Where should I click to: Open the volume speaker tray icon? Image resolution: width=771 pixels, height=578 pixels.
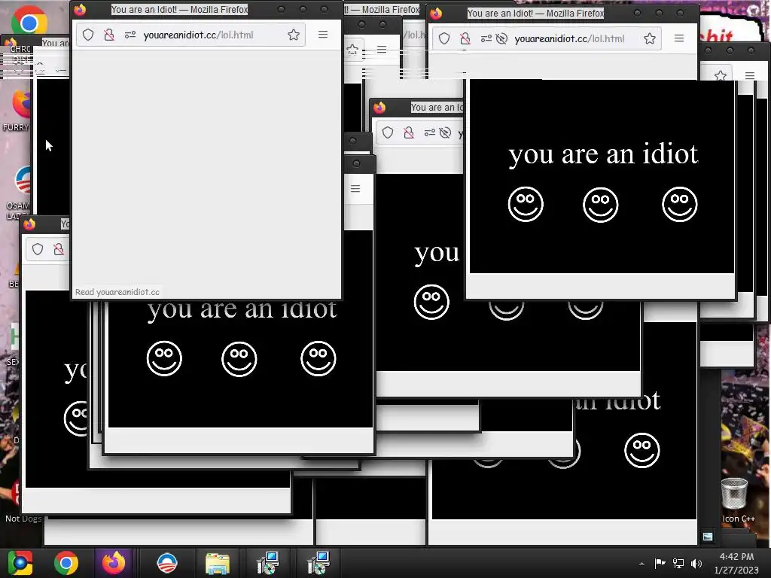(696, 563)
